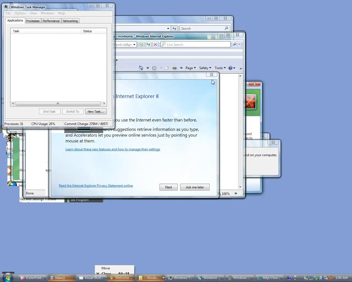The image size is (352, 282).
Task: Expand the grouped Windo... taskbar button arrow
Action: coord(163,278)
